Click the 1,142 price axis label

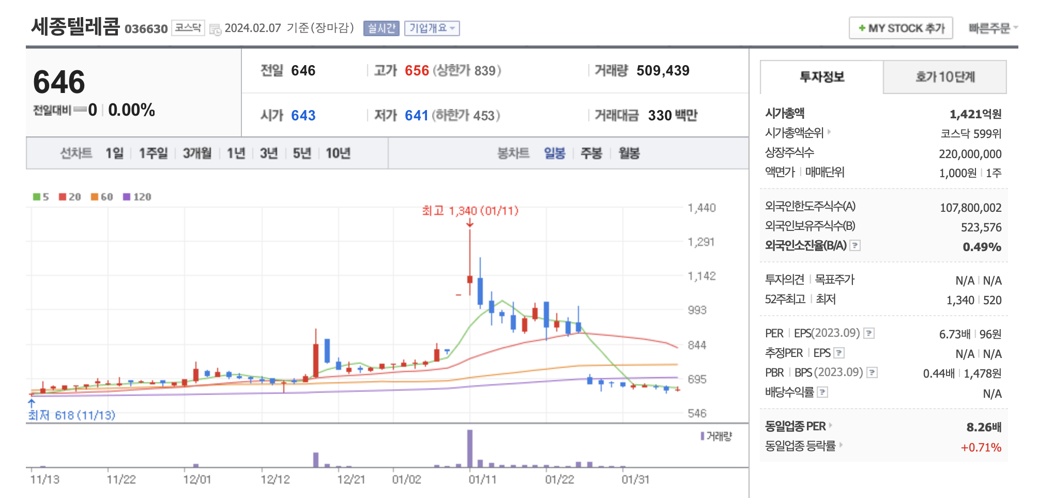pos(701,276)
